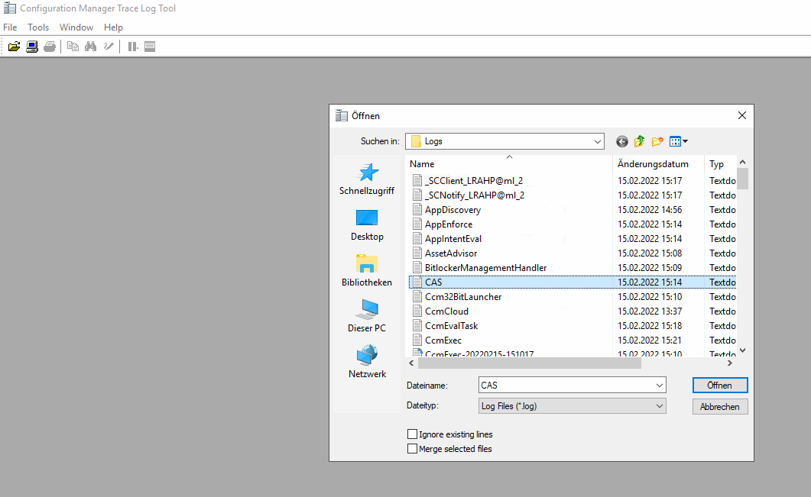Open the File menu
The height and width of the screenshot is (497, 811).
click(10, 27)
